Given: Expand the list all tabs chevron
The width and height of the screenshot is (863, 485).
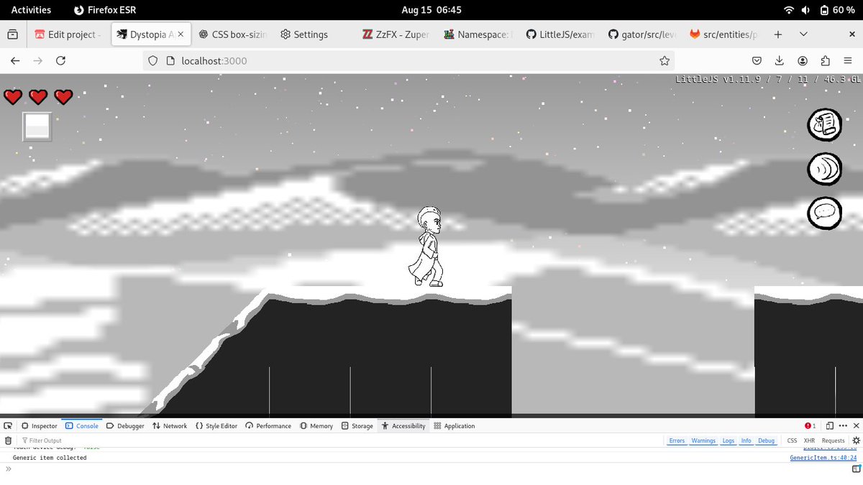Looking at the screenshot, I should [803, 34].
